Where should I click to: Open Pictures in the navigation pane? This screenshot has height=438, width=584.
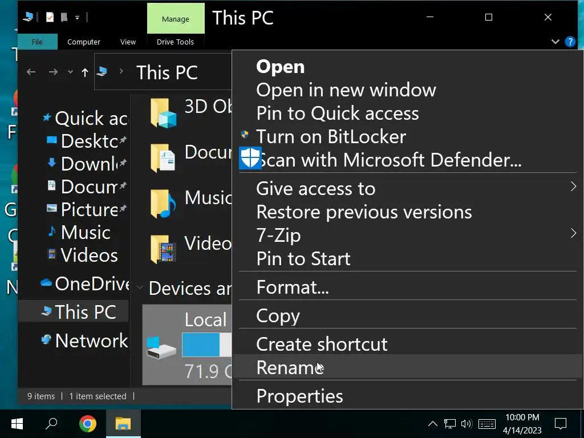pyautogui.click(x=87, y=209)
